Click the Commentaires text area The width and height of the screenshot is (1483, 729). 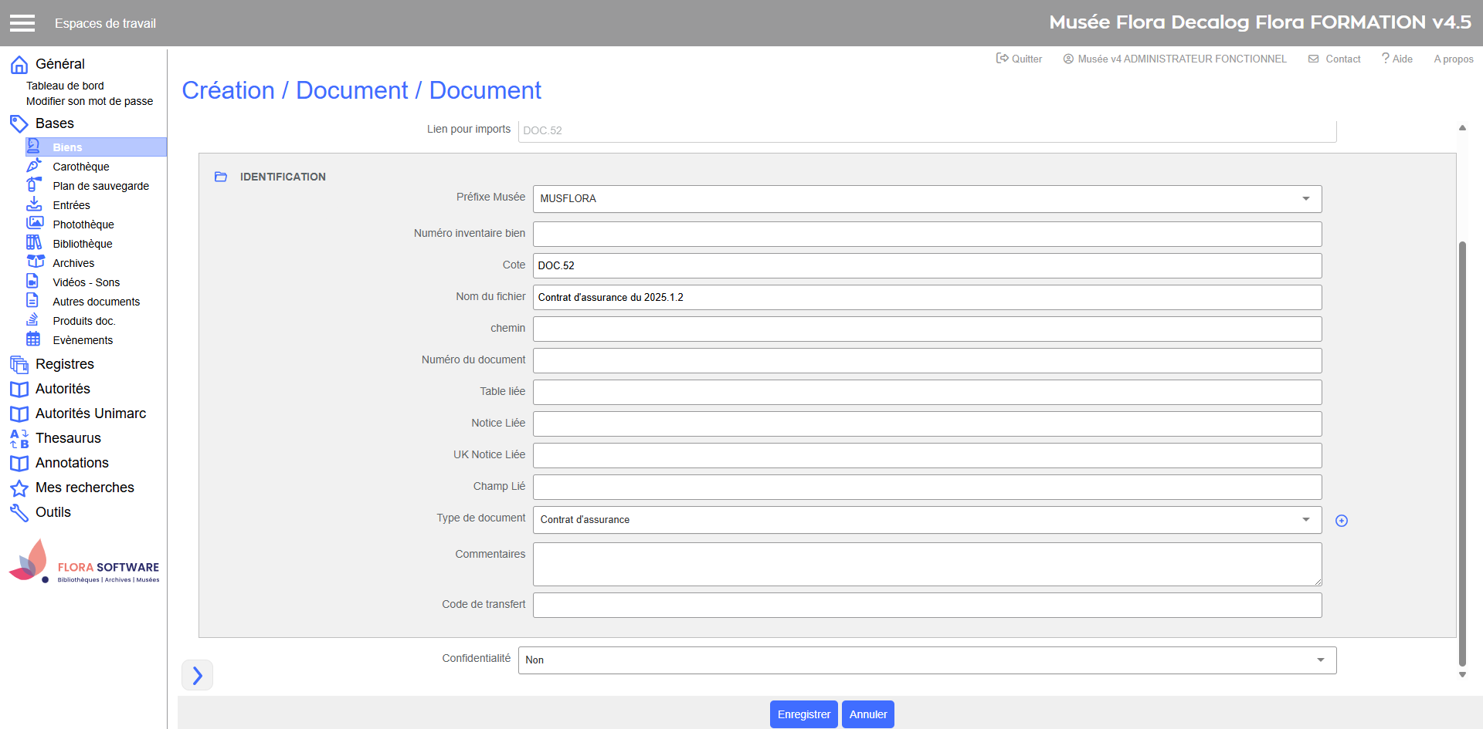(x=927, y=564)
